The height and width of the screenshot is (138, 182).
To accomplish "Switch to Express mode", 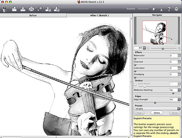I will [x=131, y=9].
